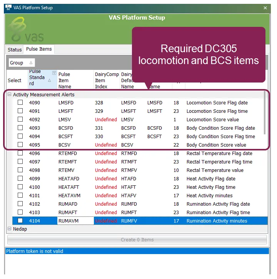Tick checkbox for item 4101 HEATAVM

click(x=20, y=195)
